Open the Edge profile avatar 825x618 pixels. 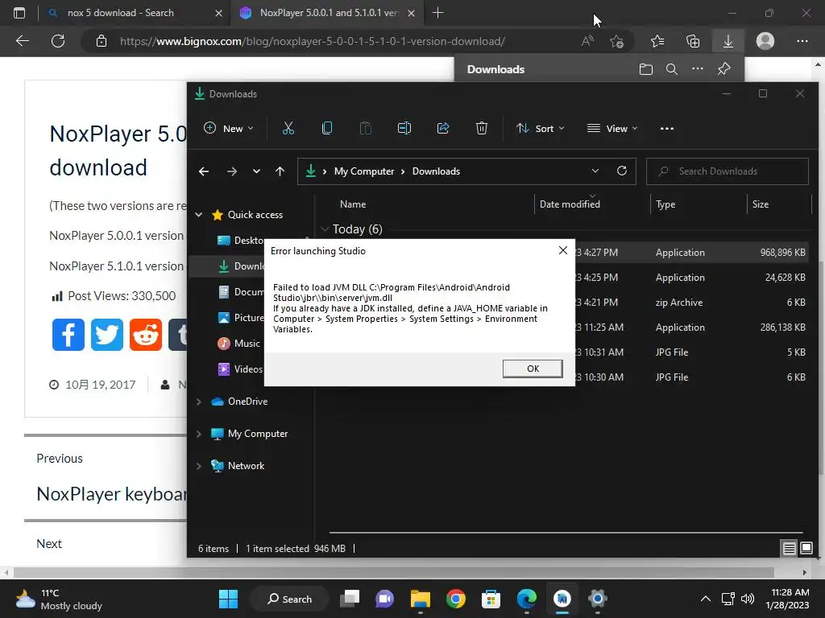pos(765,41)
